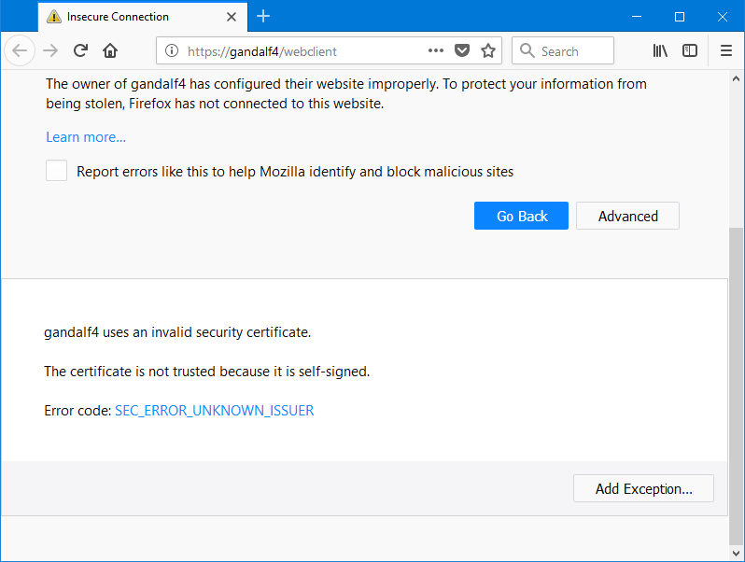Click the site information icon in address bar
The width and height of the screenshot is (745, 562).
point(171,51)
